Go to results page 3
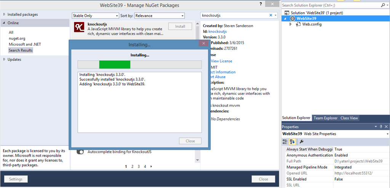Screen dimensions: 390x188 tap(139, 166)
